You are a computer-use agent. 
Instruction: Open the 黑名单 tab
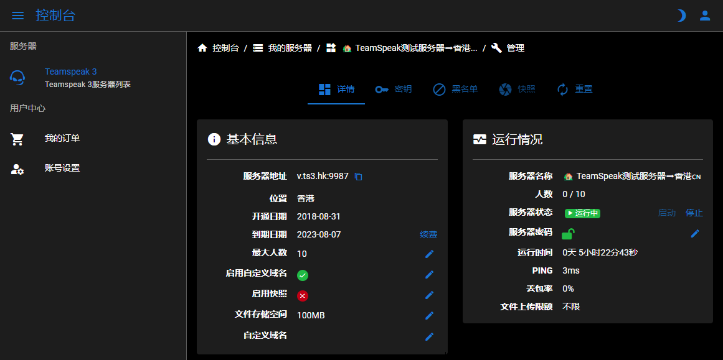click(455, 89)
